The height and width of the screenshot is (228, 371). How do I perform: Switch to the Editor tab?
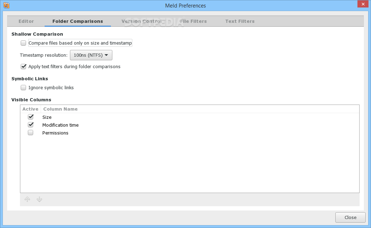[x=26, y=21]
